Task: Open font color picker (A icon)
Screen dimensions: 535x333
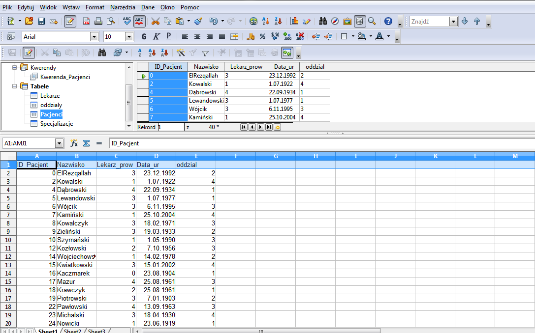Action: (379, 36)
